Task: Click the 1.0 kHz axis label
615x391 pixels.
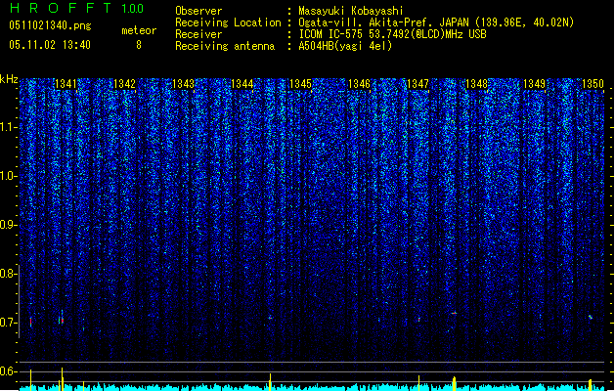Action: point(7,176)
